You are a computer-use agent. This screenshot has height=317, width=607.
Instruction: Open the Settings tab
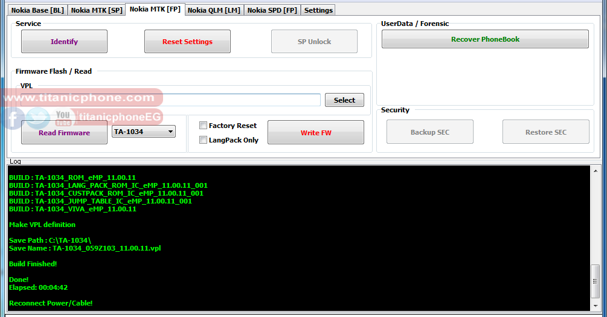click(x=318, y=10)
